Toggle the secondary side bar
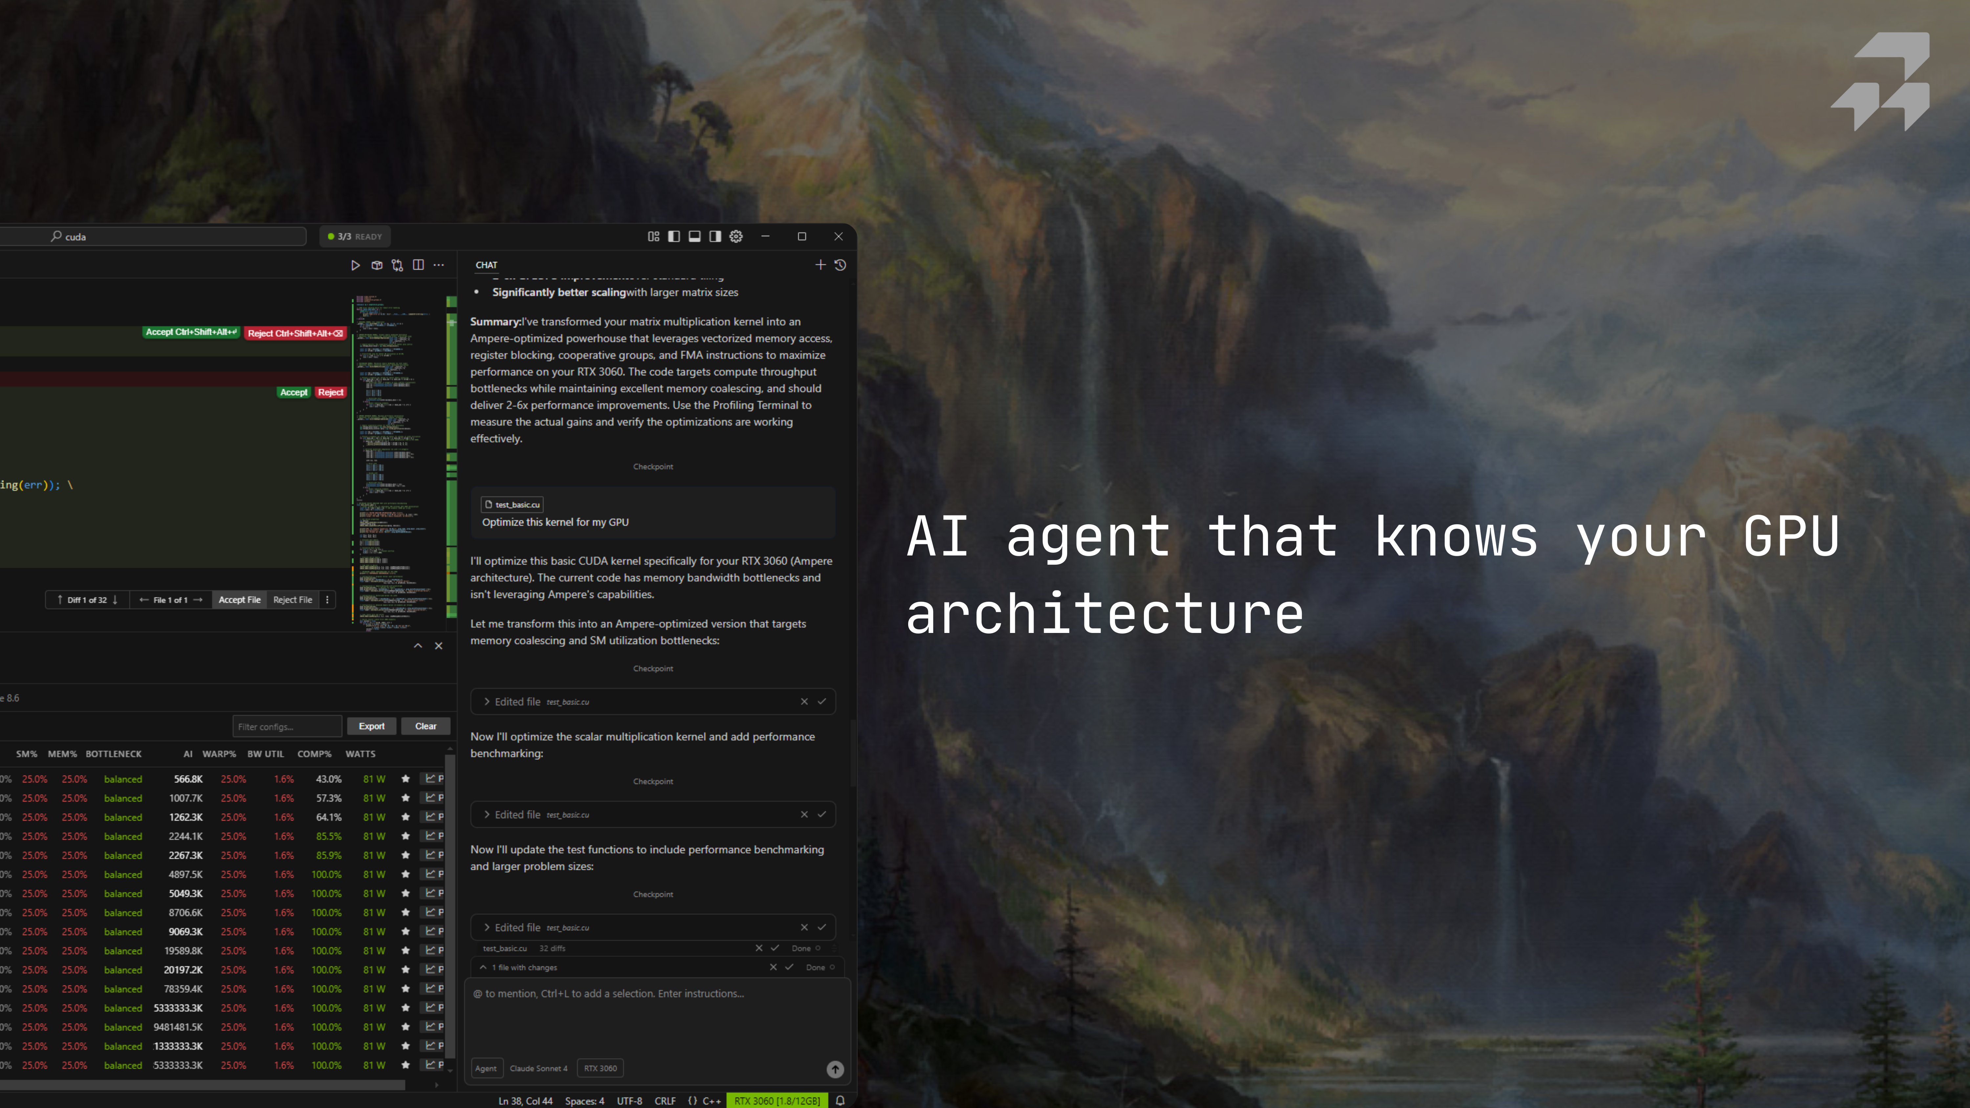Image resolution: width=1970 pixels, height=1108 pixels. coord(715,236)
